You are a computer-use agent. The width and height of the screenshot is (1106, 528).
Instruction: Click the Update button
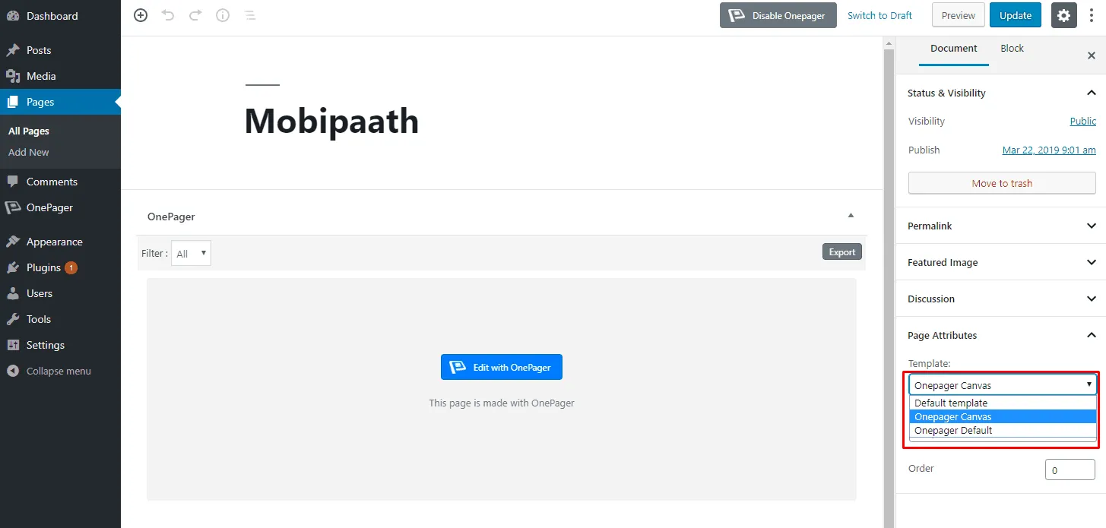click(1015, 15)
